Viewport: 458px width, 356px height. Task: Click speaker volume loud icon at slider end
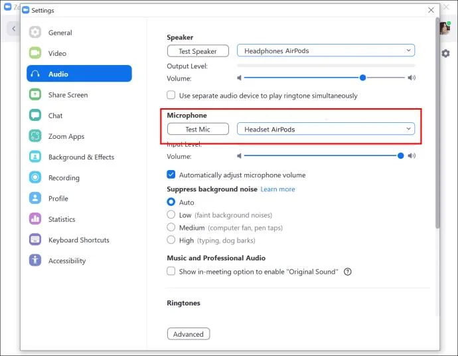click(412, 78)
